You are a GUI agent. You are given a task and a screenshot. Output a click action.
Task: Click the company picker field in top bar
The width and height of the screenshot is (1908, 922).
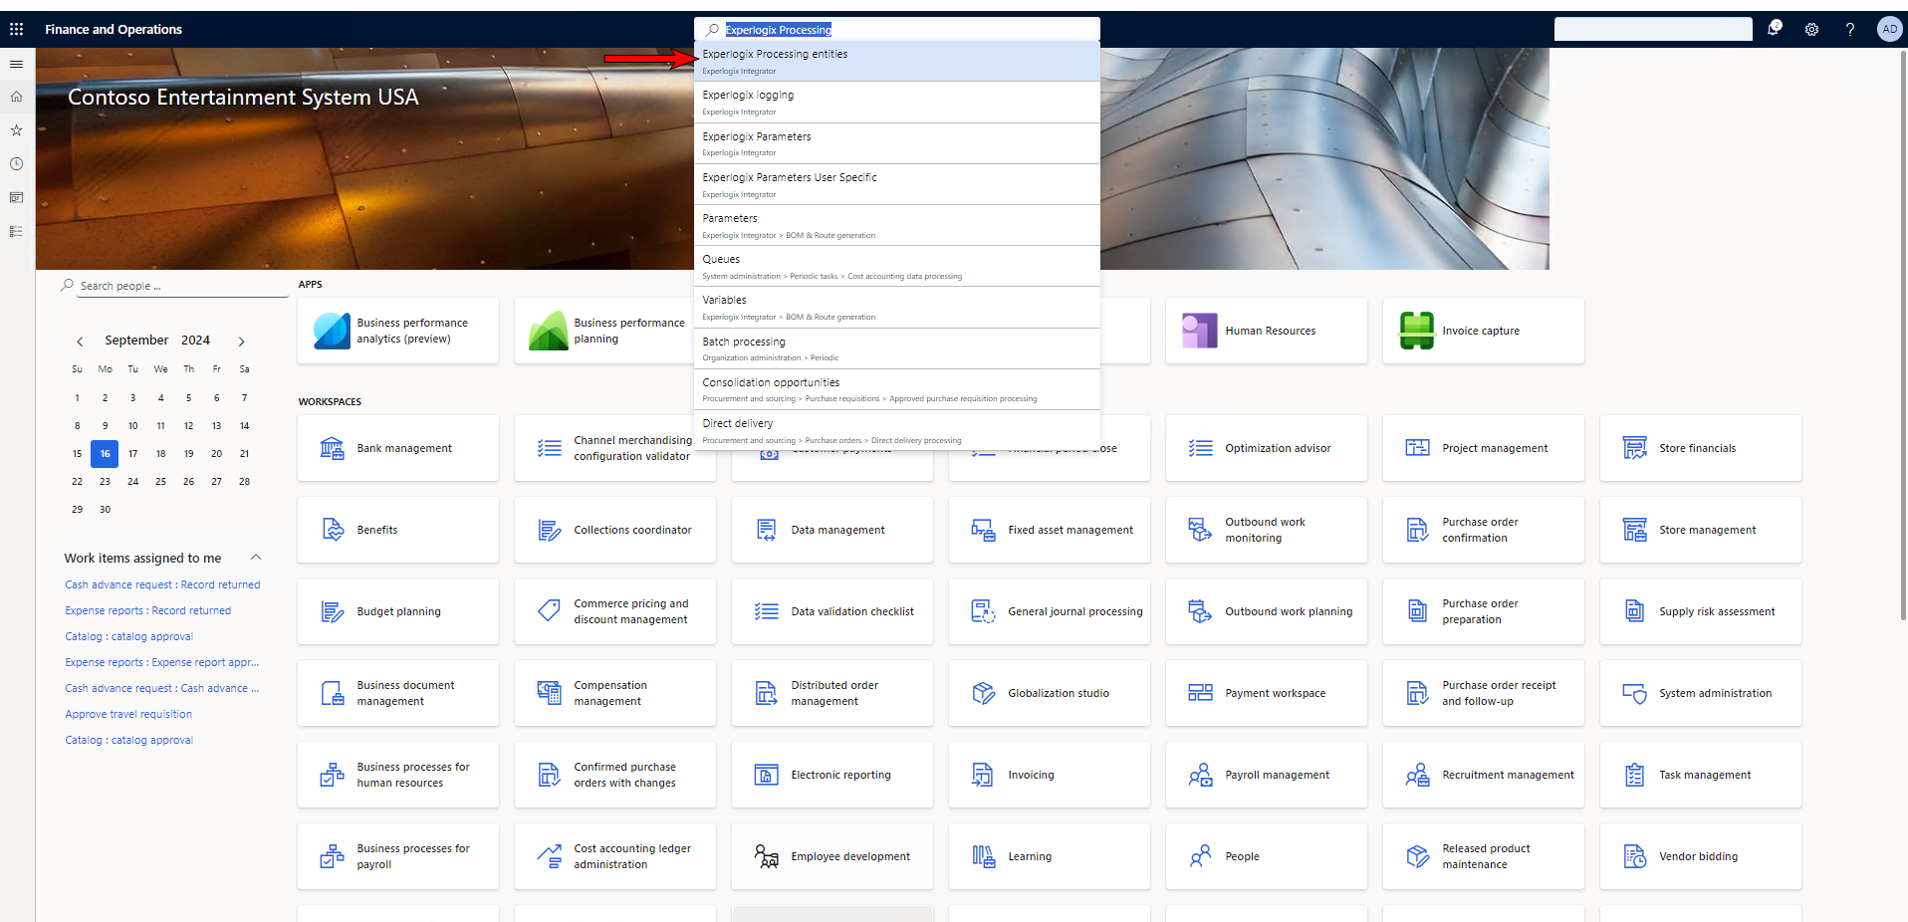1653,29
